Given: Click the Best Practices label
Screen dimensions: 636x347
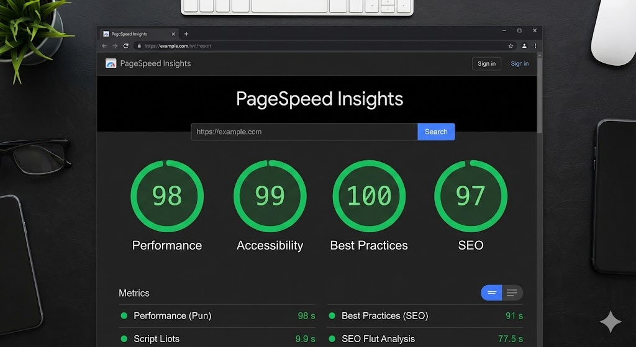Looking at the screenshot, I should (369, 245).
